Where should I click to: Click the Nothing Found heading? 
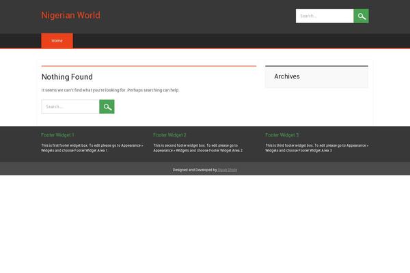(x=67, y=77)
